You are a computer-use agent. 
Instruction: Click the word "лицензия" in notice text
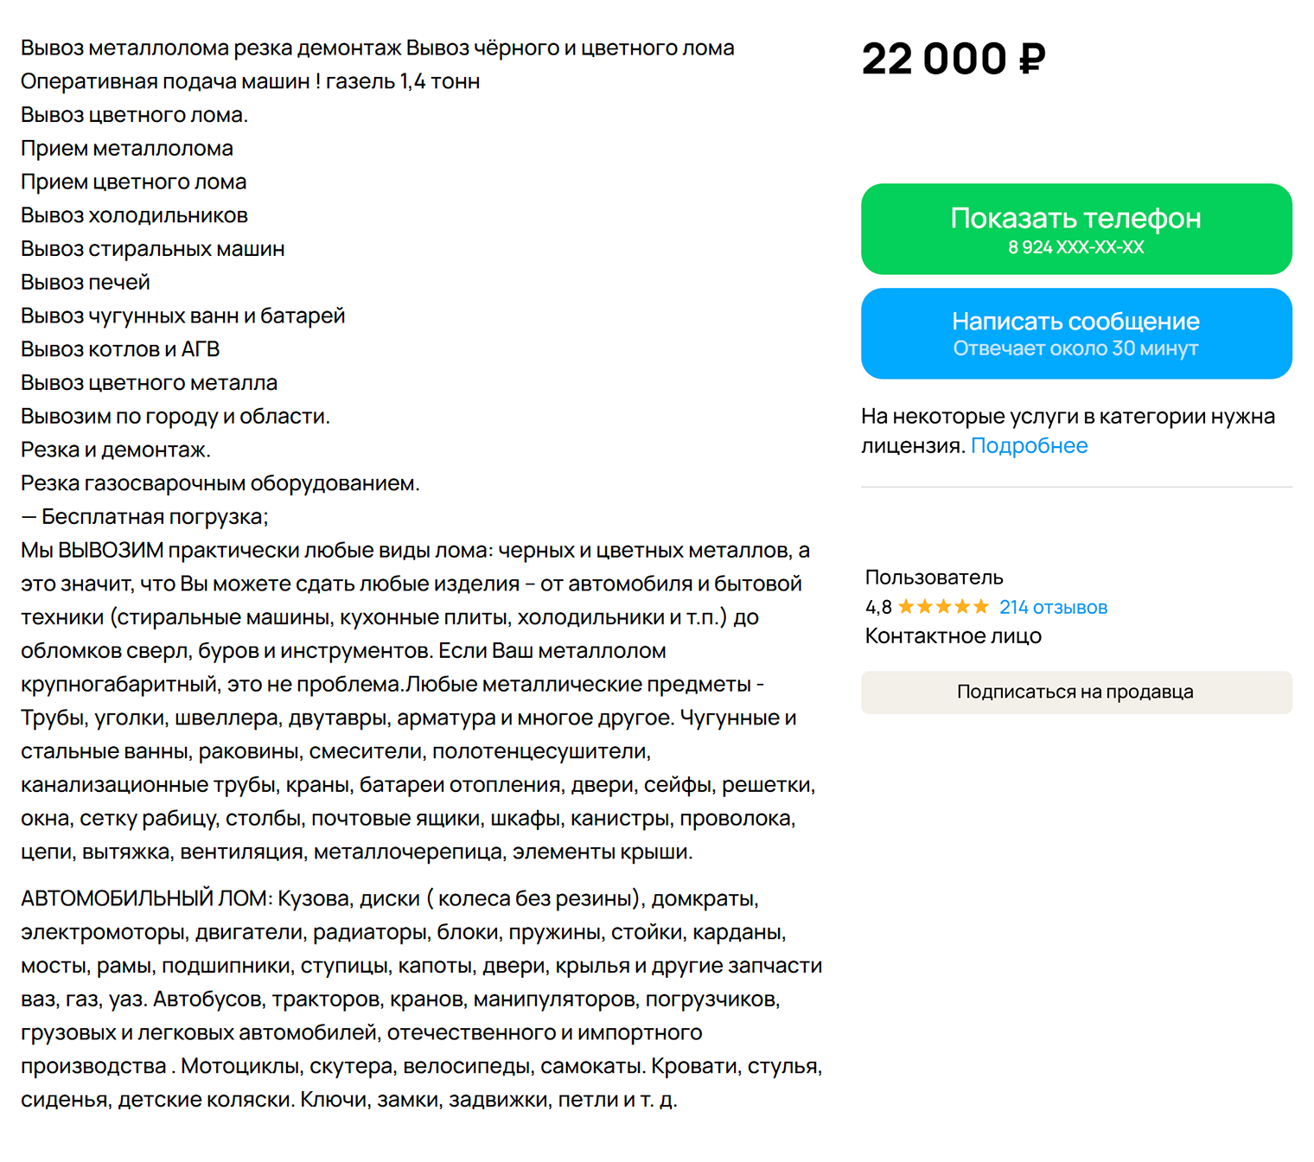[x=910, y=445]
